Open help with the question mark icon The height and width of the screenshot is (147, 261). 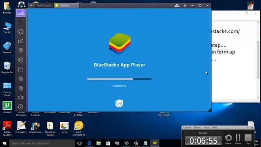21,107
